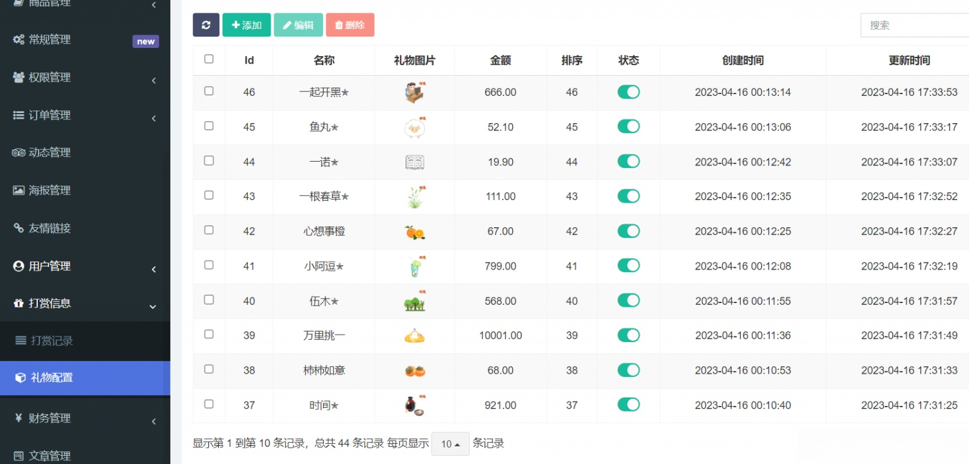The image size is (969, 464).
Task: Collapse 打赏信息 sidebar menu
Action: [85, 304]
